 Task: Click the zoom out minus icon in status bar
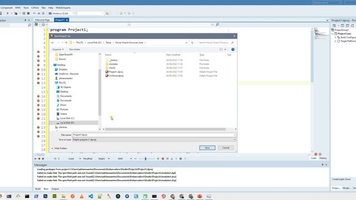[x=136, y=159]
